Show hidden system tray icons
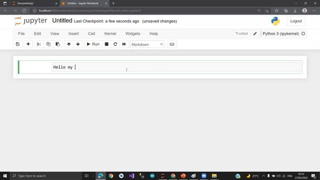Image resolution: width=320 pixels, height=180 pixels. pos(263,175)
